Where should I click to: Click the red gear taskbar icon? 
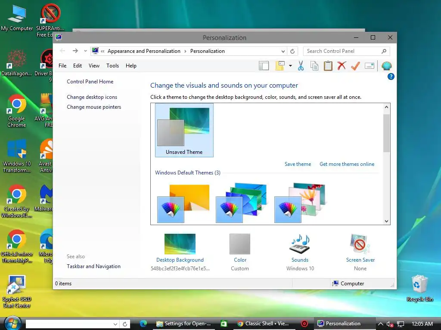(304, 324)
